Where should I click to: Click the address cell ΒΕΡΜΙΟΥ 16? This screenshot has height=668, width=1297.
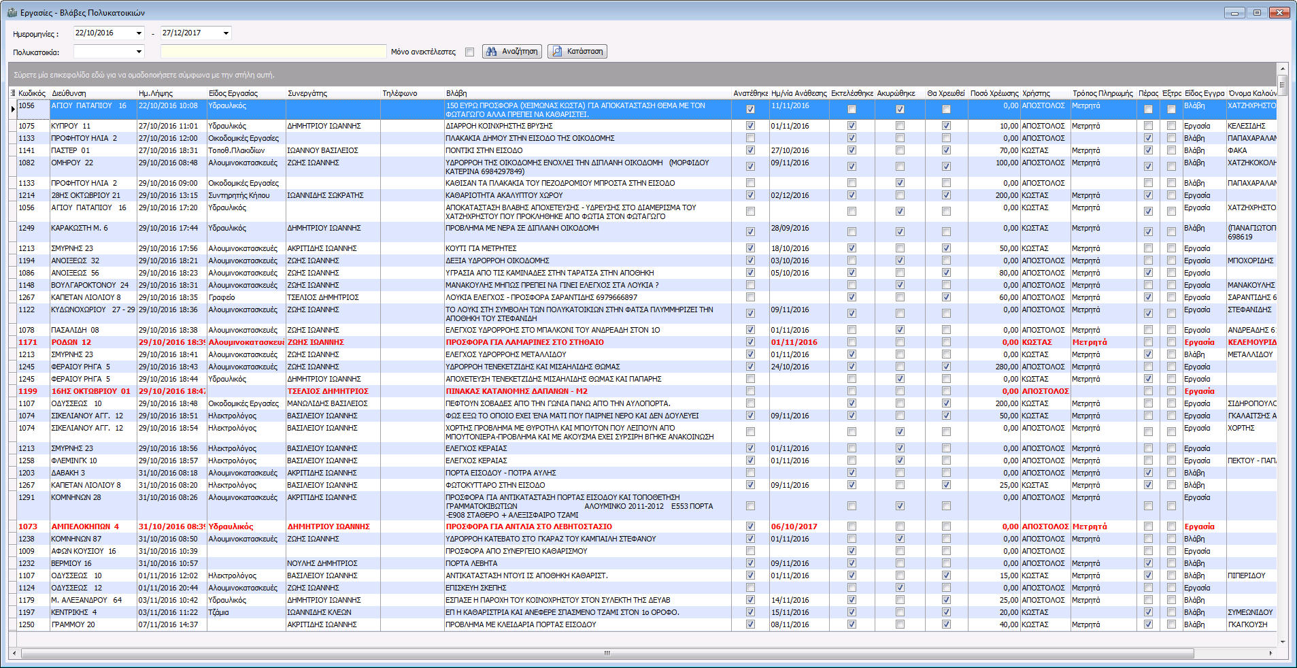click(x=71, y=563)
